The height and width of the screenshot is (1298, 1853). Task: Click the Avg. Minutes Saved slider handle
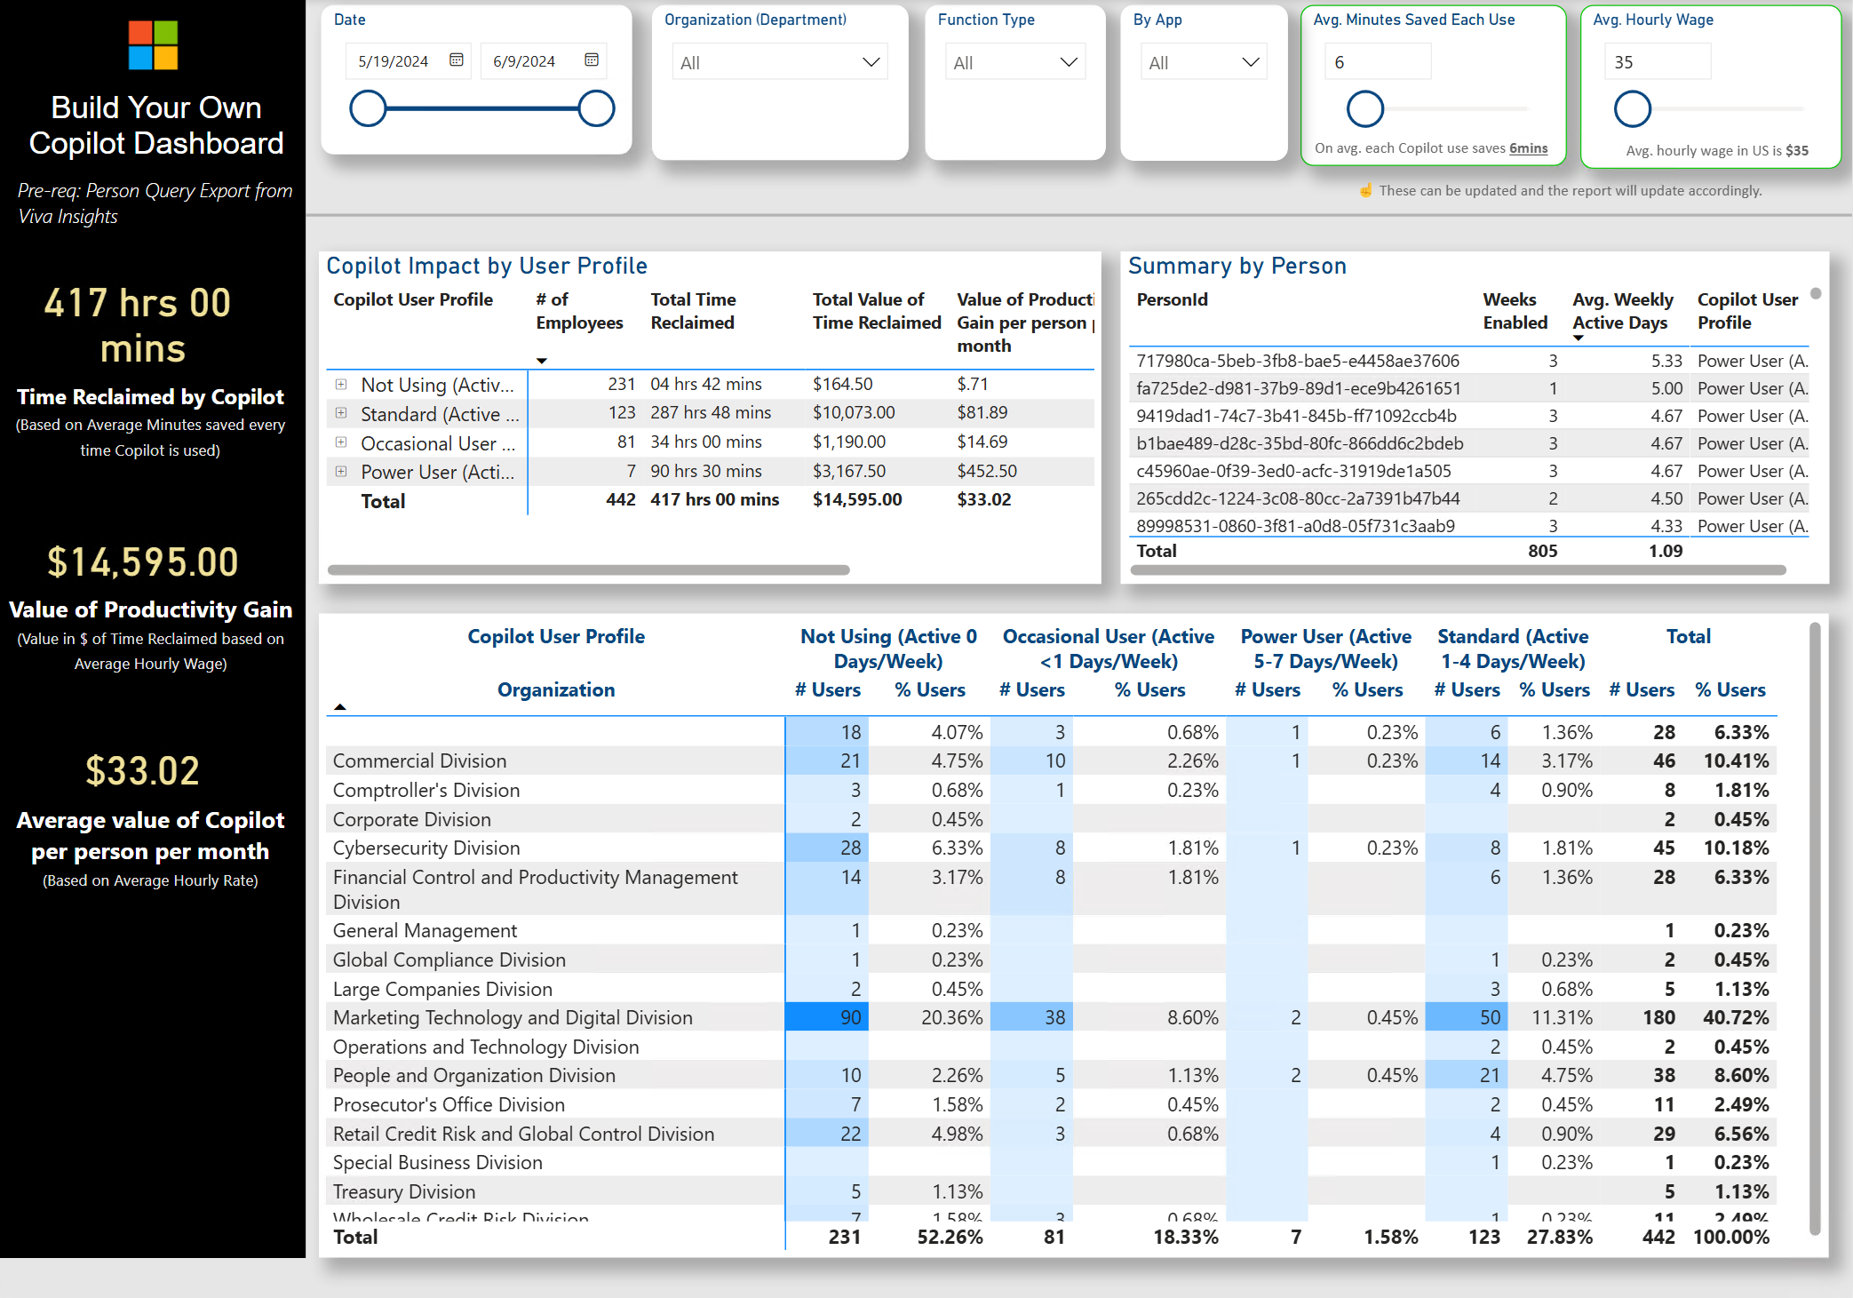[x=1365, y=108]
